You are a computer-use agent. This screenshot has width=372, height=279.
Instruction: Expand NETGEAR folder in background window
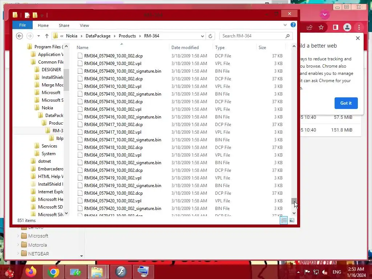pyautogui.click(x=18, y=254)
